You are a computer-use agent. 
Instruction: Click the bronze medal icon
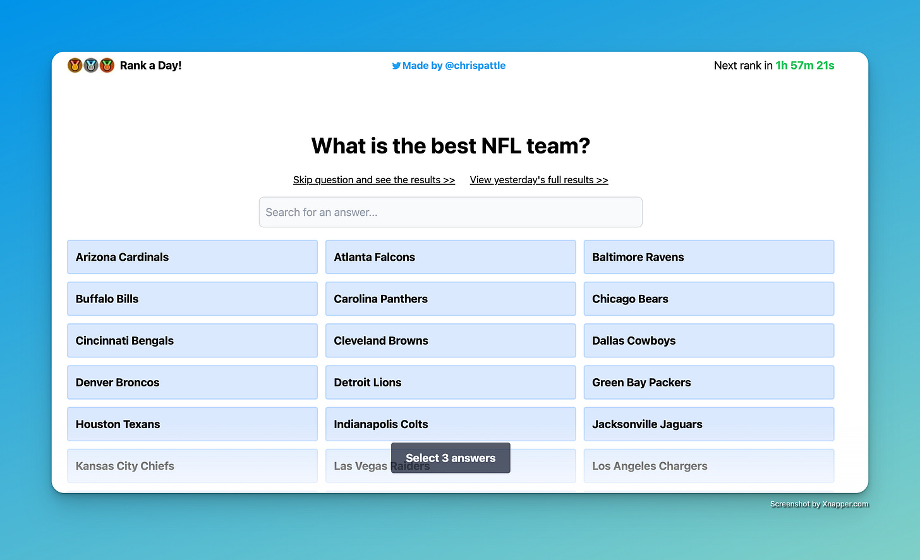point(107,65)
